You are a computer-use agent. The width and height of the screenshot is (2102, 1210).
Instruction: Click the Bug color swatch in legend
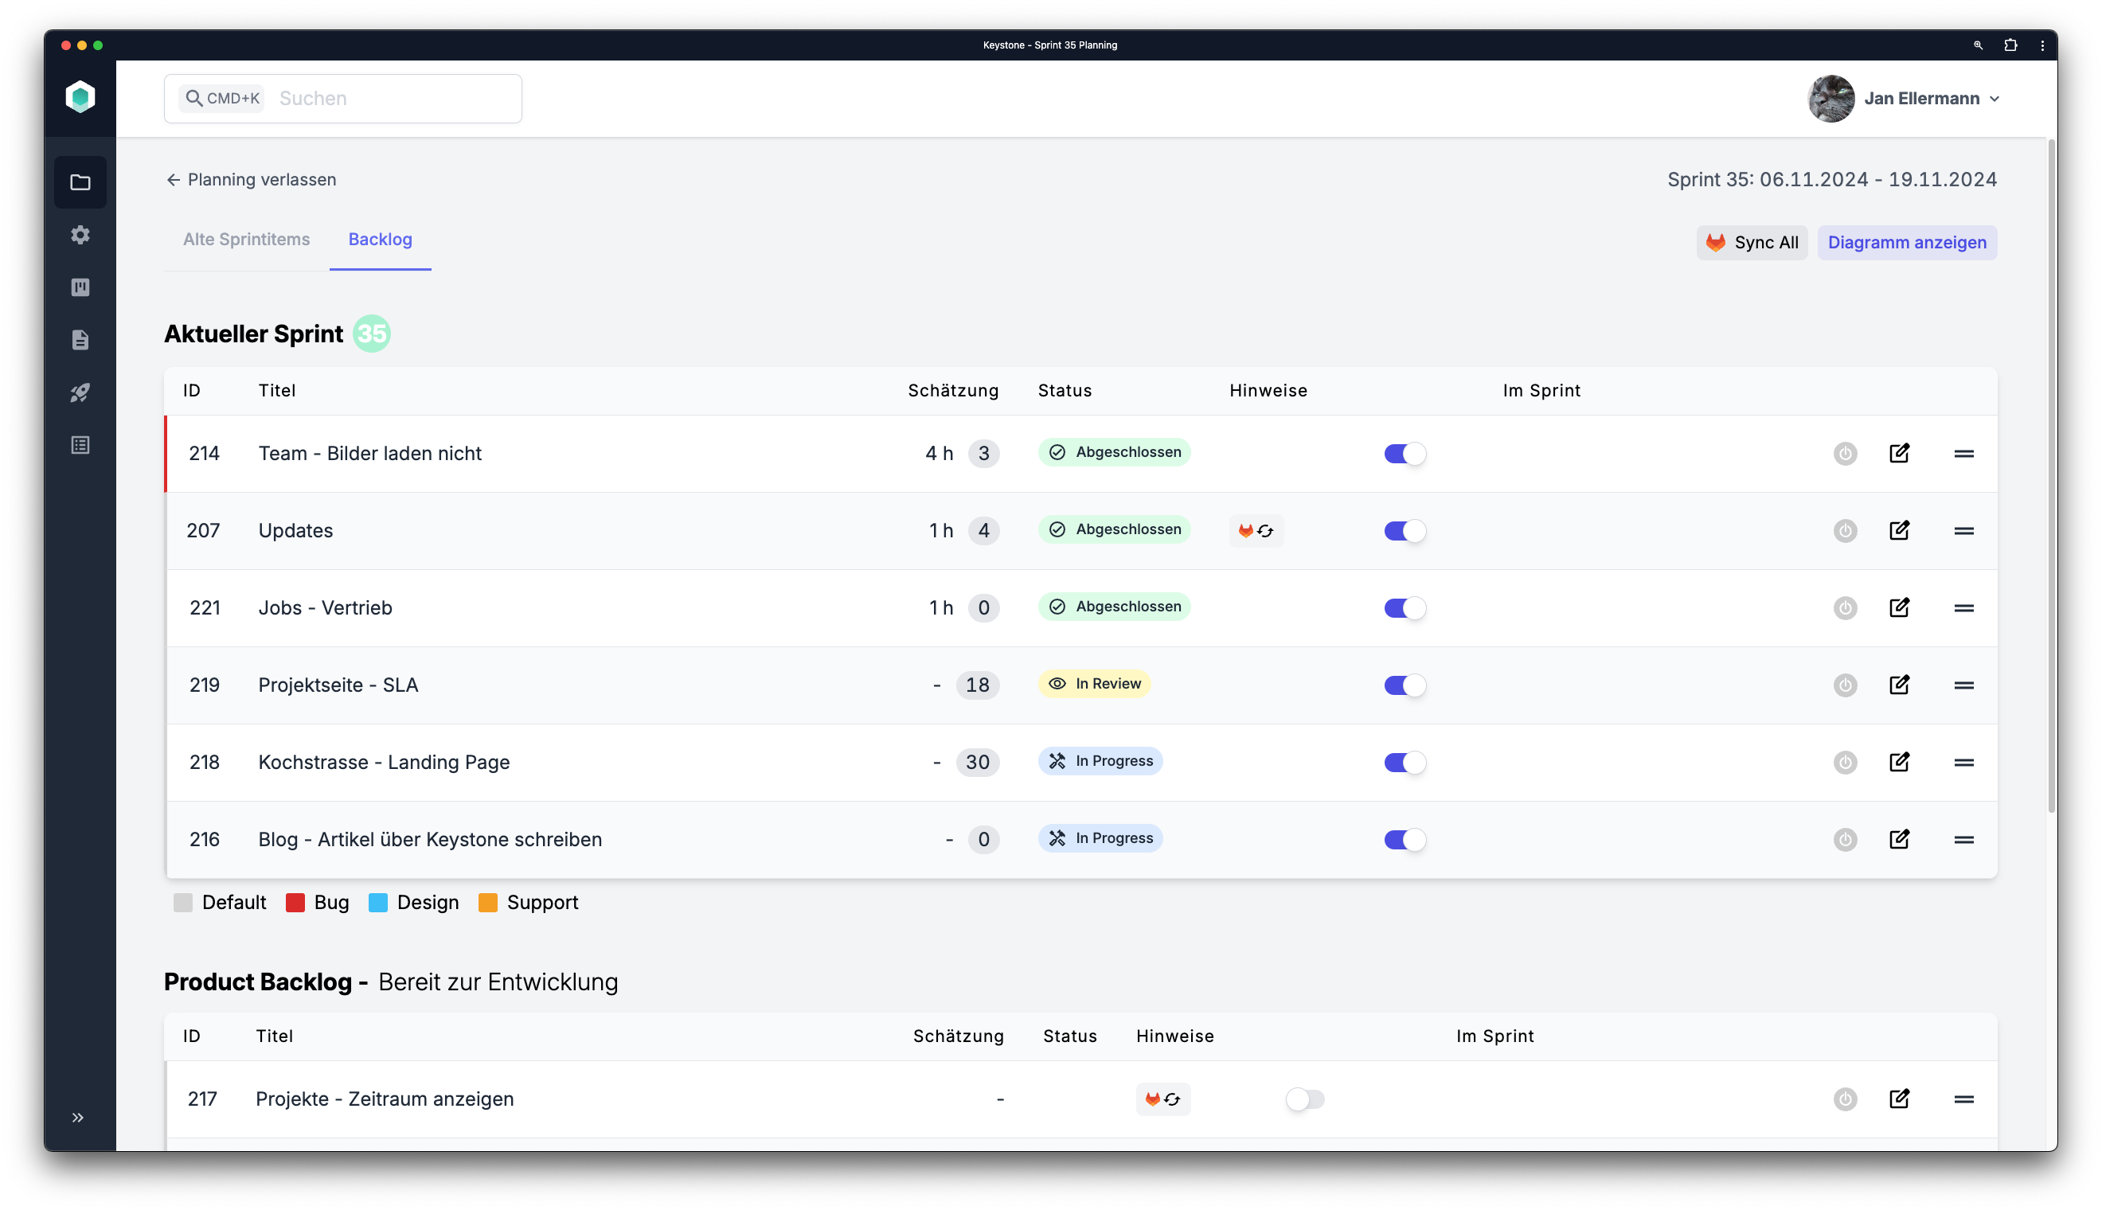coord(295,903)
